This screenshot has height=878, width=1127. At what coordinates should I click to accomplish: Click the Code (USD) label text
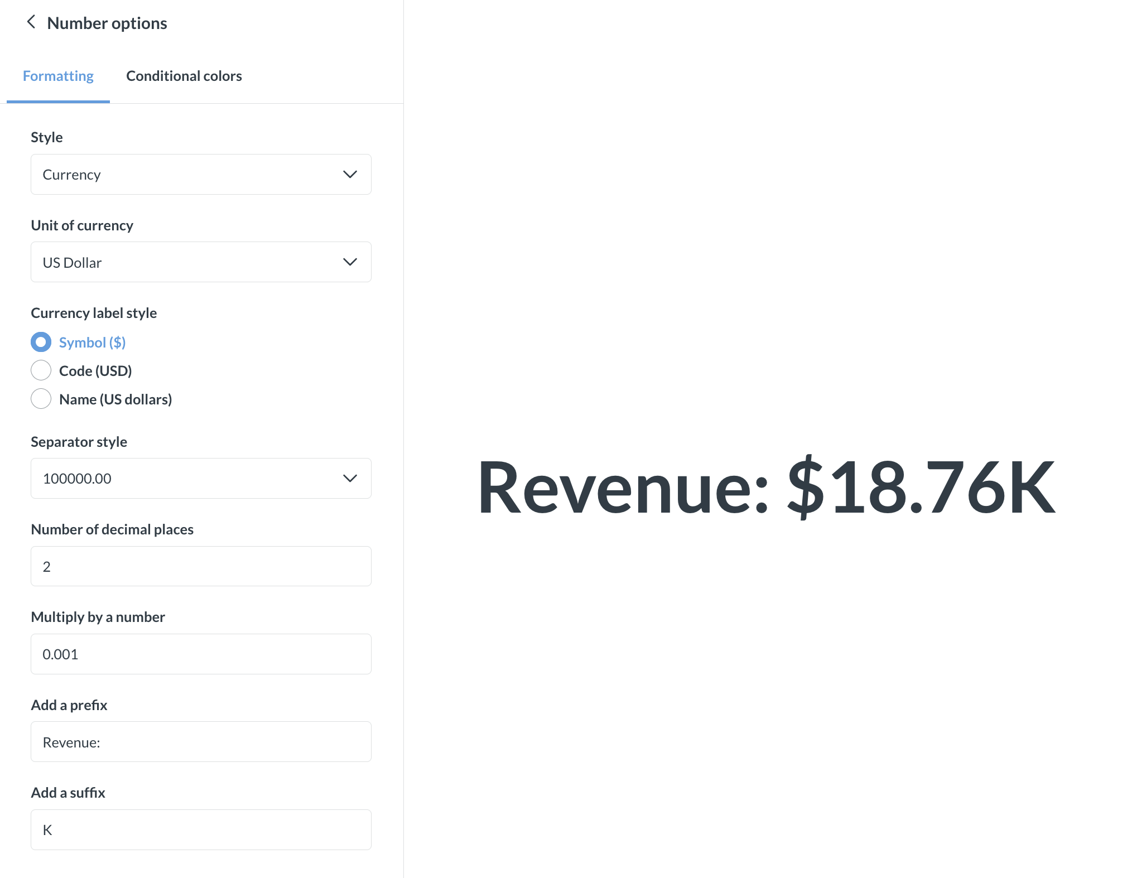coord(95,371)
